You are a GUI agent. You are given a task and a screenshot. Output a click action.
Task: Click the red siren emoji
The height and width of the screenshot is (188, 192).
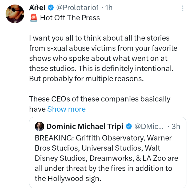click(x=33, y=18)
